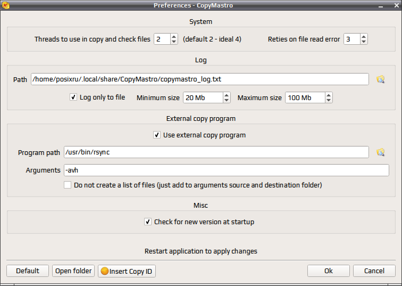Click the 'Minimum size' label
This screenshot has height=286, width=402.
[158, 98]
